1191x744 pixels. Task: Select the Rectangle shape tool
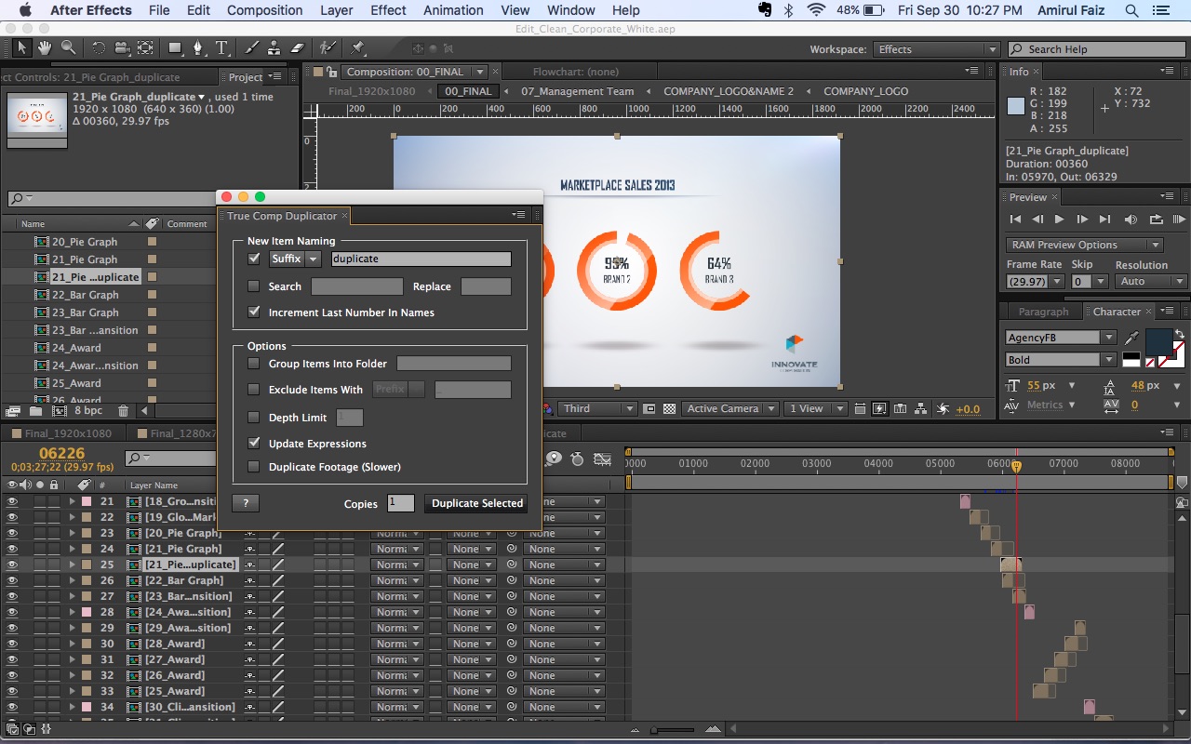point(175,47)
